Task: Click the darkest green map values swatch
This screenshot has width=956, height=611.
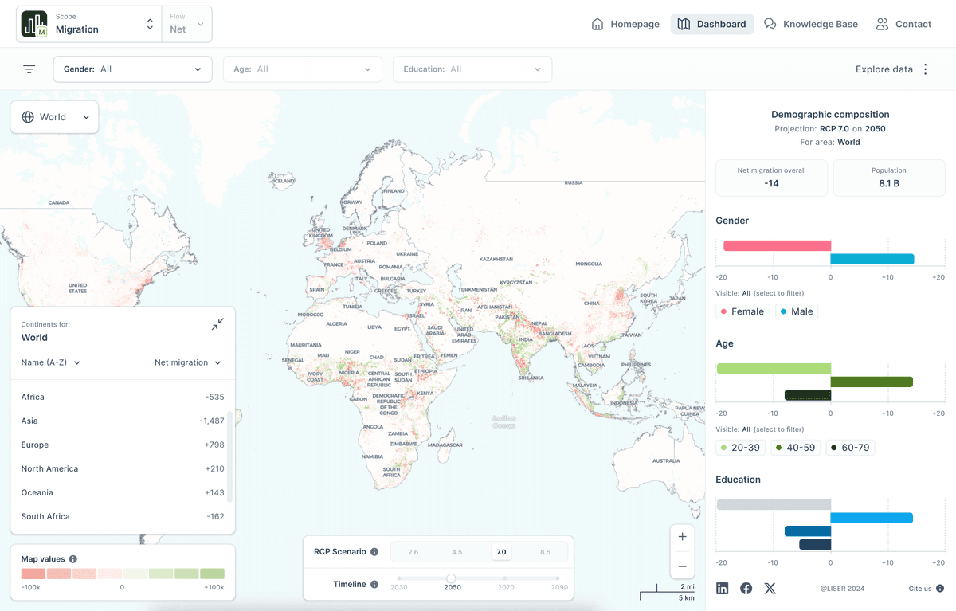Action: click(212, 574)
